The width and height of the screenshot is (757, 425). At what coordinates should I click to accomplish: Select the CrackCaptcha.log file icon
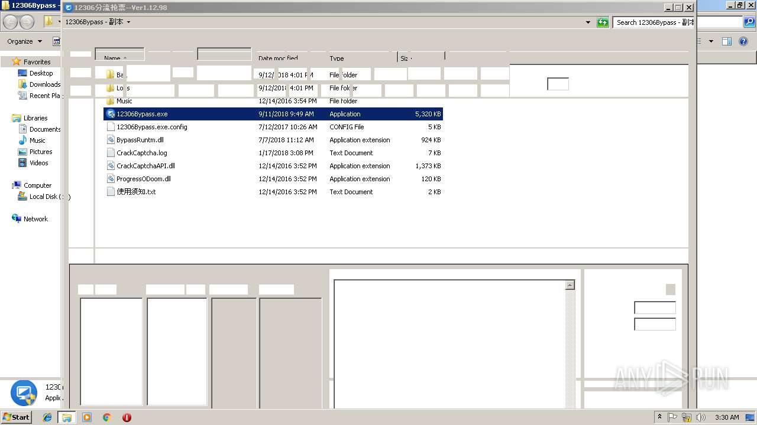(x=111, y=153)
